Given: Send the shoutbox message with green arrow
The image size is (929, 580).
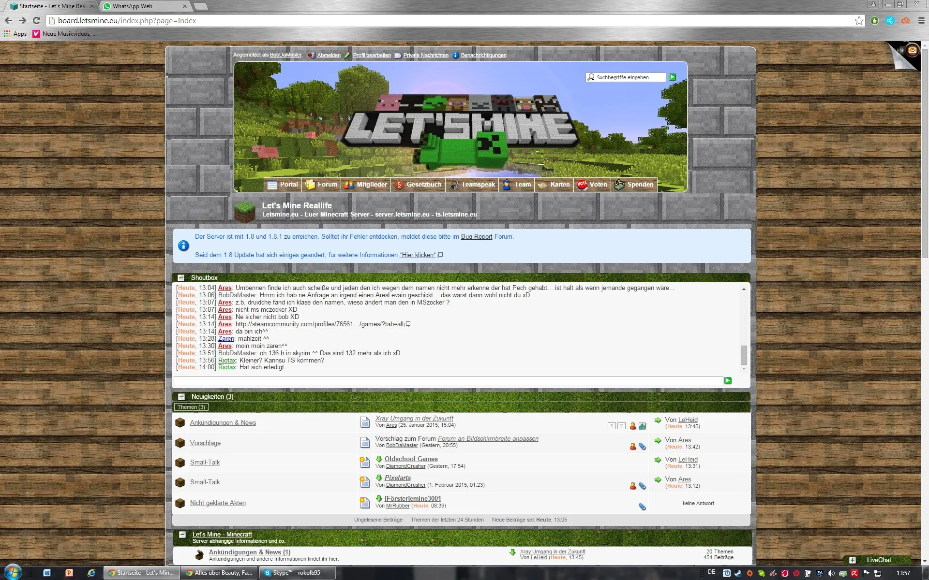Looking at the screenshot, I should click(728, 381).
